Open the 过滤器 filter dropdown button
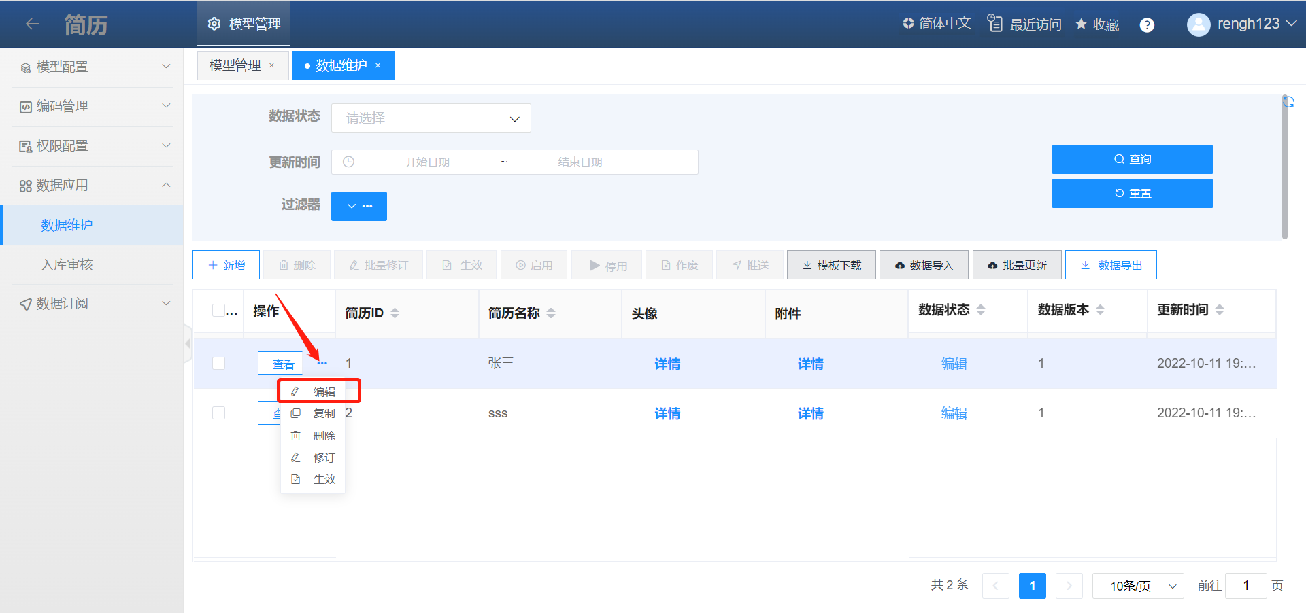Viewport: 1306px width, 613px height. tap(359, 206)
